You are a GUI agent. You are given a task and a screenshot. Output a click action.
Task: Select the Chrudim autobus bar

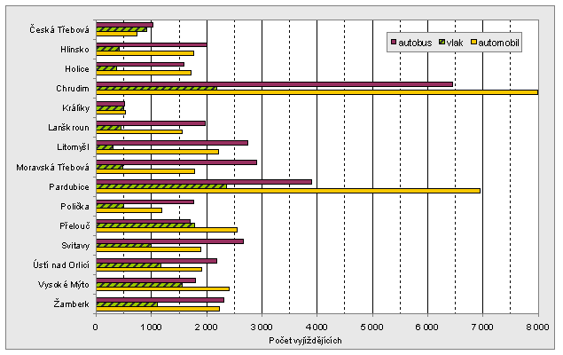coord(275,84)
